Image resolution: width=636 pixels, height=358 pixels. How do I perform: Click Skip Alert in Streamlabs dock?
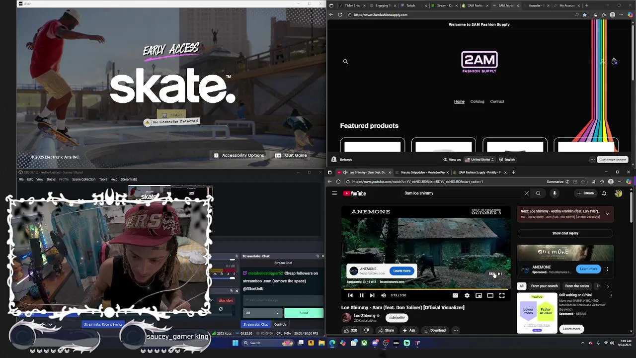point(225,301)
